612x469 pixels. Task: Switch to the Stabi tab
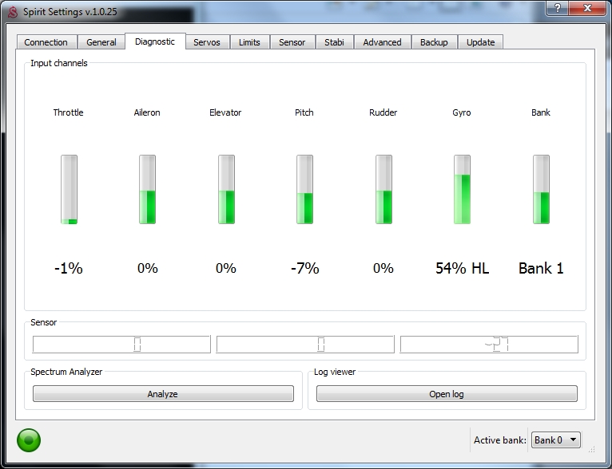pyautogui.click(x=333, y=42)
